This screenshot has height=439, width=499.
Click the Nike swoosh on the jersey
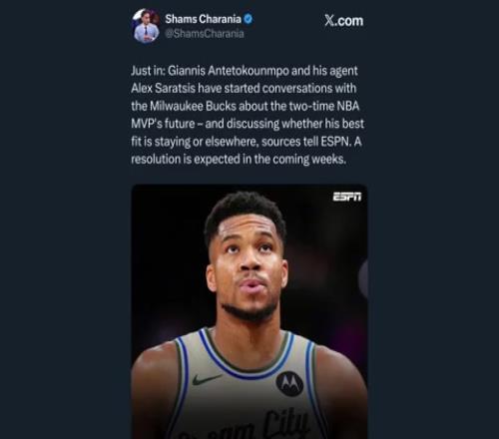coord(207,379)
